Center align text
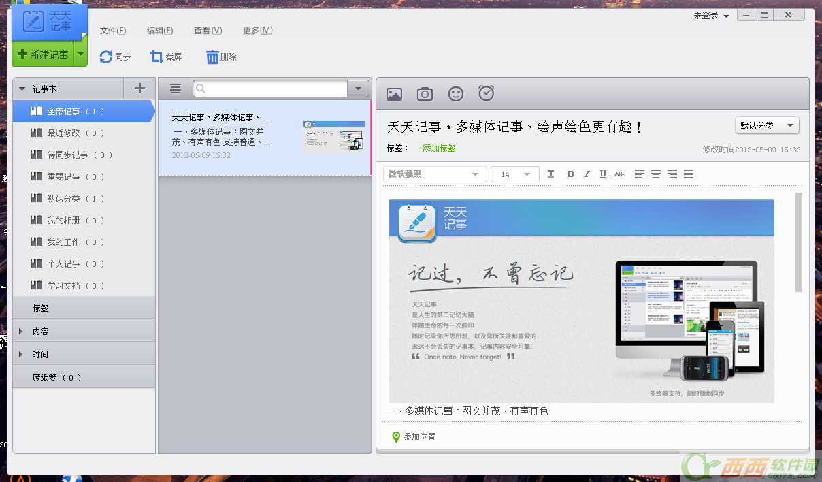The height and width of the screenshot is (482, 822). point(656,174)
